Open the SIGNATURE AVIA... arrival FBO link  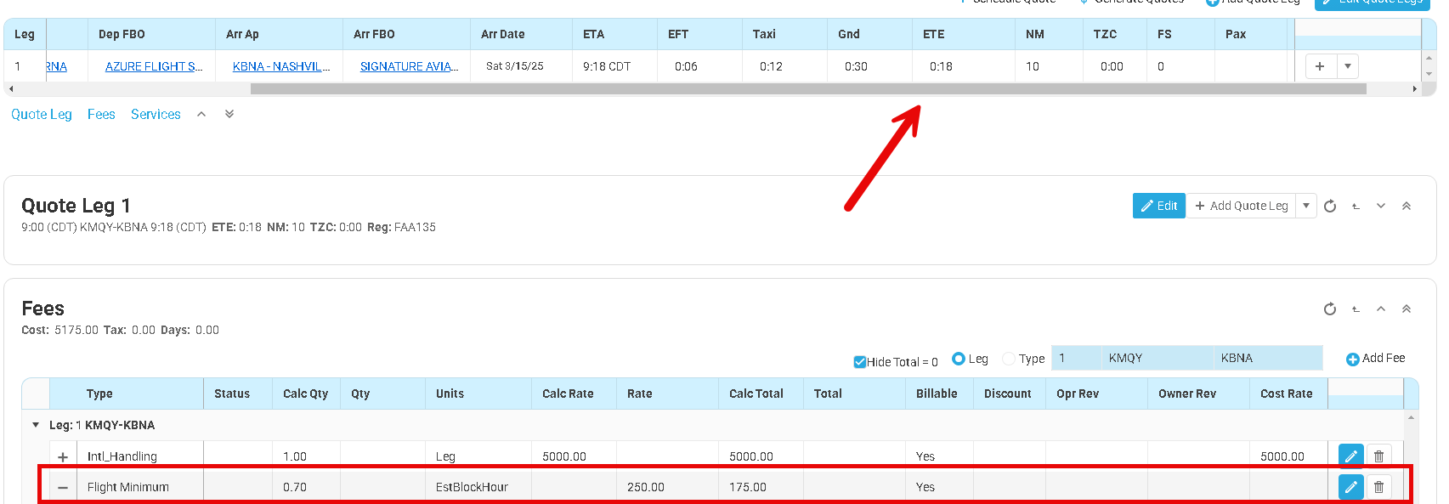tap(409, 66)
